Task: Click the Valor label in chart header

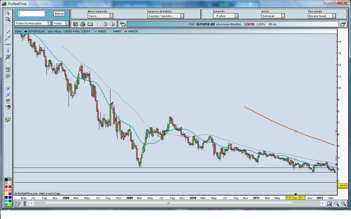Action: 18,31
